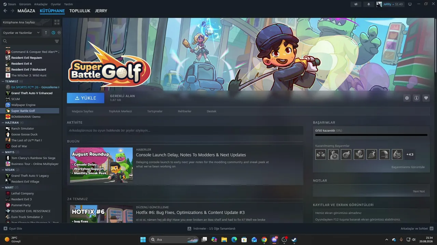Open Google Chrome from the taskbar
437x245 pixels.
point(264,240)
